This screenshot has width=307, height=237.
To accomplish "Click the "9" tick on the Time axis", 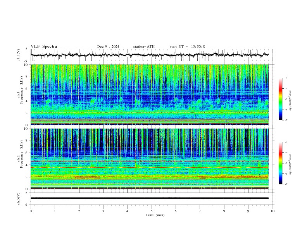I will (248, 211).
